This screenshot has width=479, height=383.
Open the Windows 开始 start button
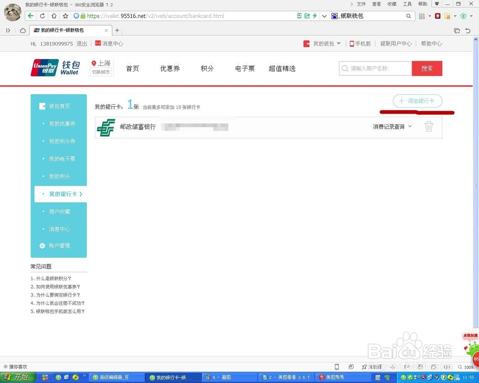(18, 377)
